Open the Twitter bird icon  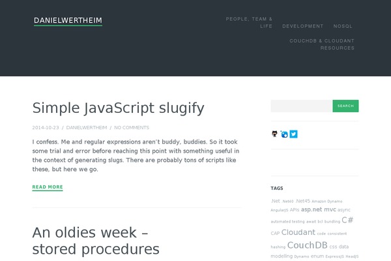pos(293,134)
